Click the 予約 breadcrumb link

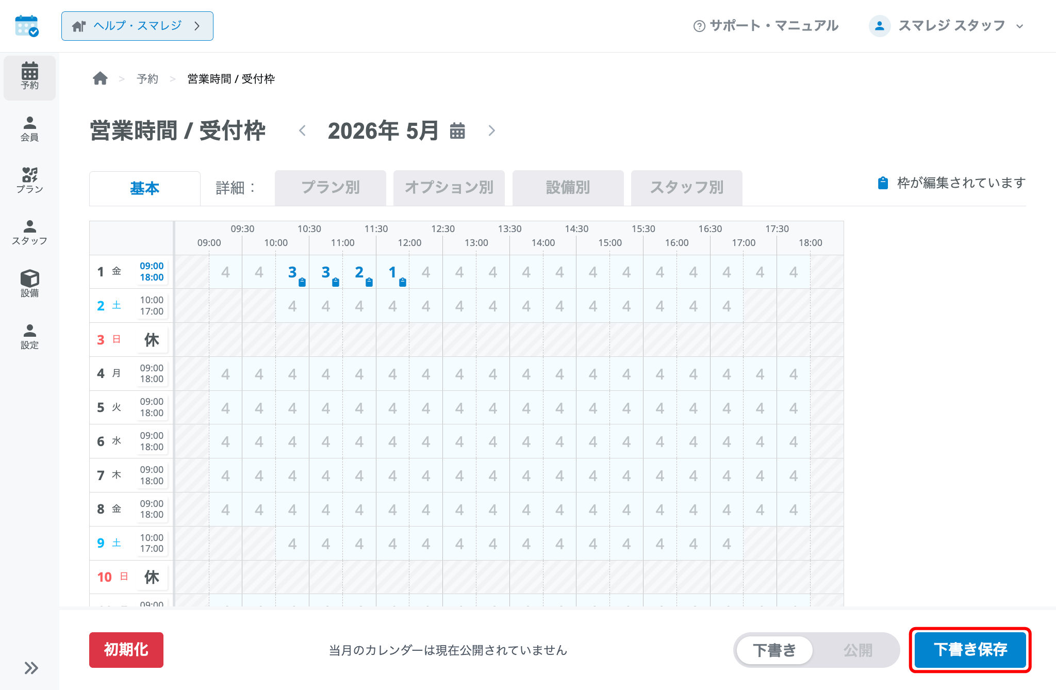click(147, 79)
